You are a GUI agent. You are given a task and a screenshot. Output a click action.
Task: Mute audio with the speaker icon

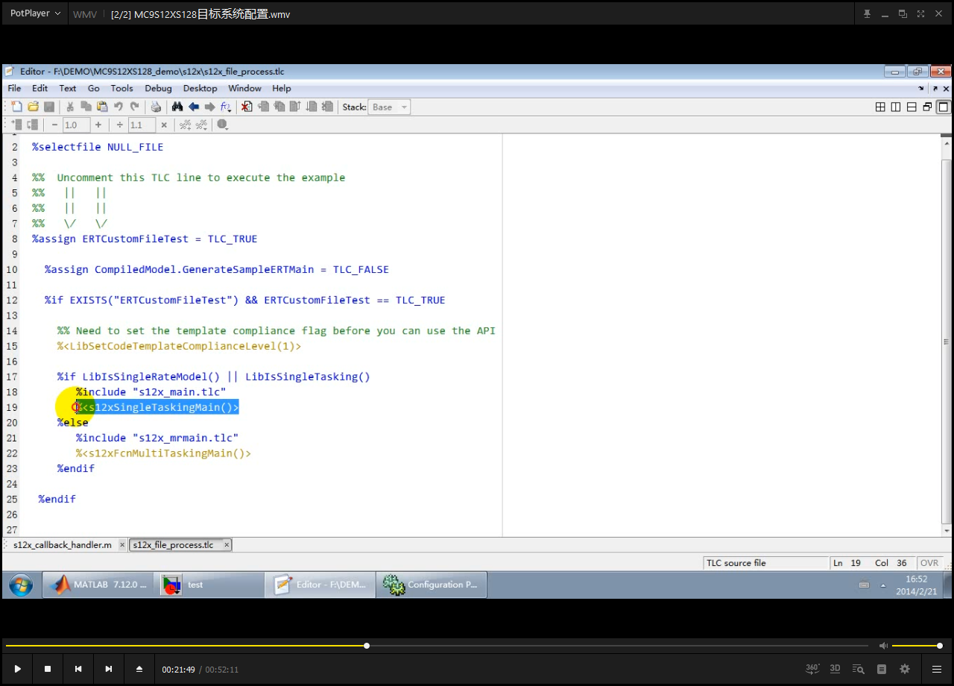click(x=883, y=646)
